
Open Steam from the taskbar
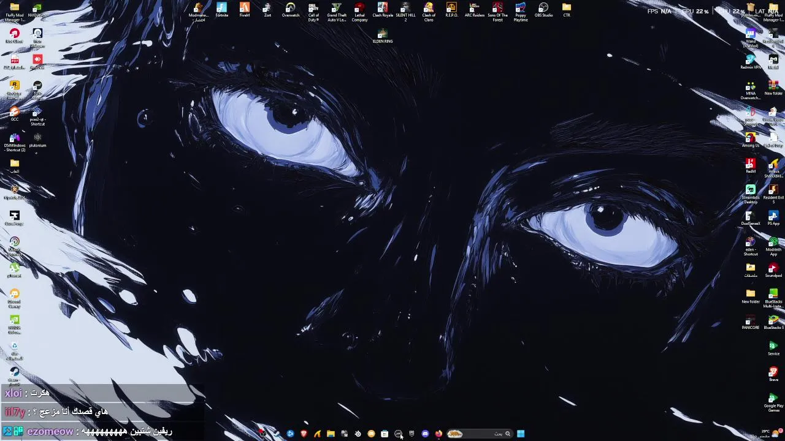[277, 434]
